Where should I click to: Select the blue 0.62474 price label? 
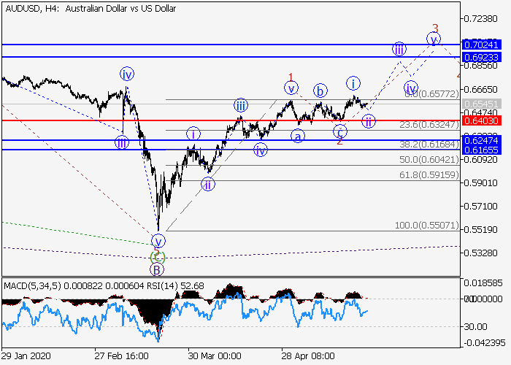(481, 141)
